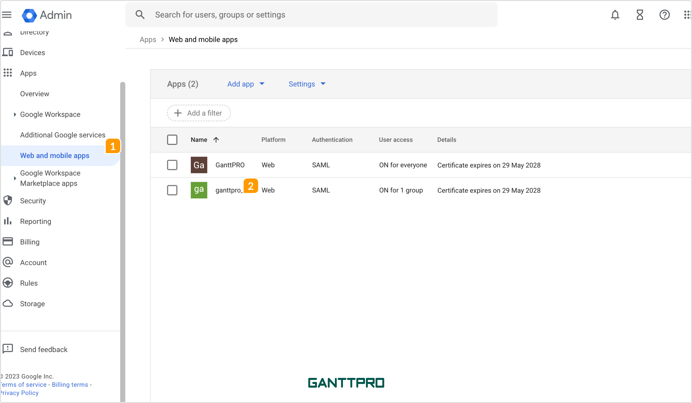Screen dimensions: 692x403
Task: Click Send feedback
Action: click(44, 349)
